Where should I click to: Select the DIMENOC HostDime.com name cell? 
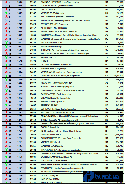click(71, 2)
